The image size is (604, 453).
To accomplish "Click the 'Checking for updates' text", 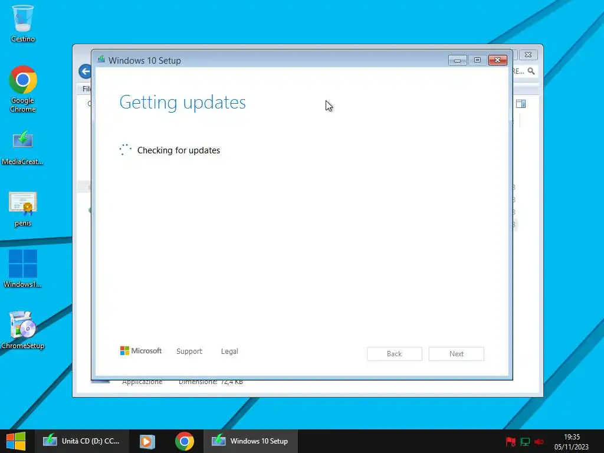I will (179, 150).
